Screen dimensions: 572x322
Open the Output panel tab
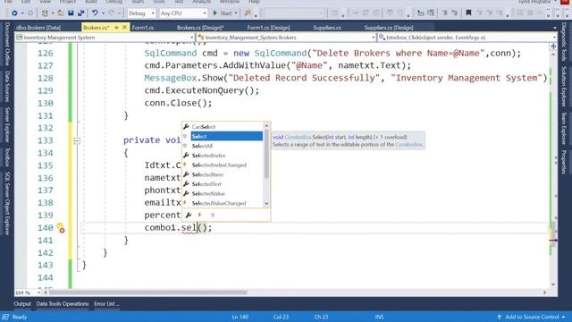point(22,304)
